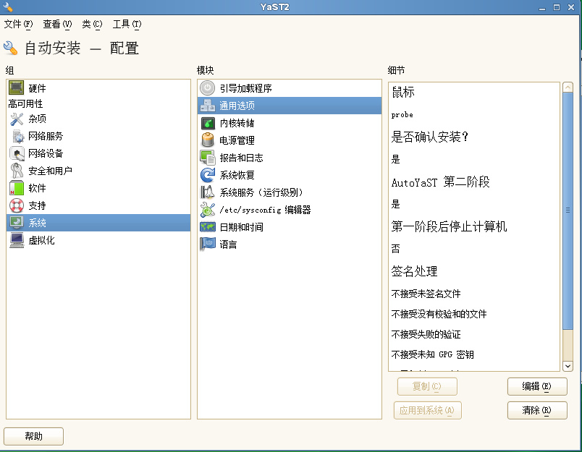Click the 不接受未签名文件 line
The image size is (582, 452).
pyautogui.click(x=426, y=294)
